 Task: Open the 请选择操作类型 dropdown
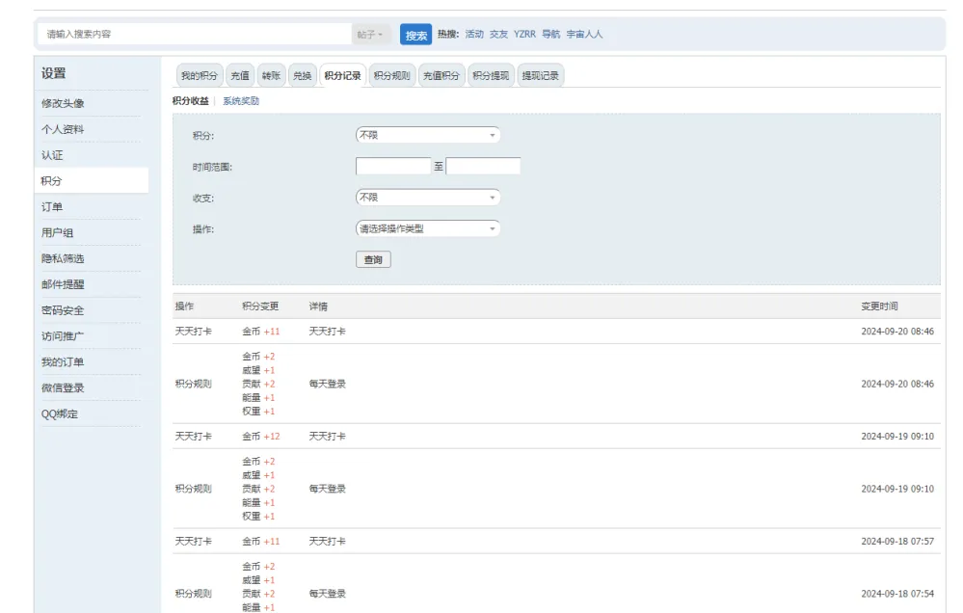[427, 228]
